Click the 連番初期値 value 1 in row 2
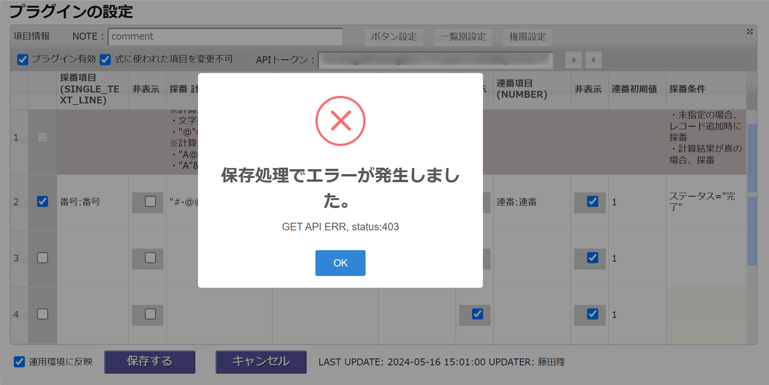Screen dimensions: 769x385 click(637, 203)
